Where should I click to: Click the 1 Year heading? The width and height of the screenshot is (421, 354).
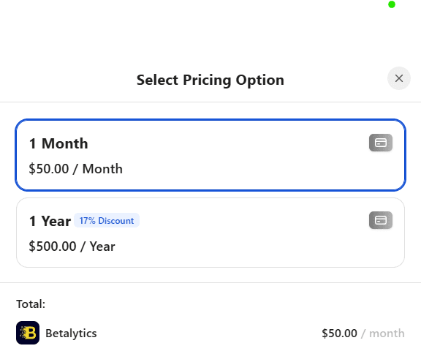point(50,221)
